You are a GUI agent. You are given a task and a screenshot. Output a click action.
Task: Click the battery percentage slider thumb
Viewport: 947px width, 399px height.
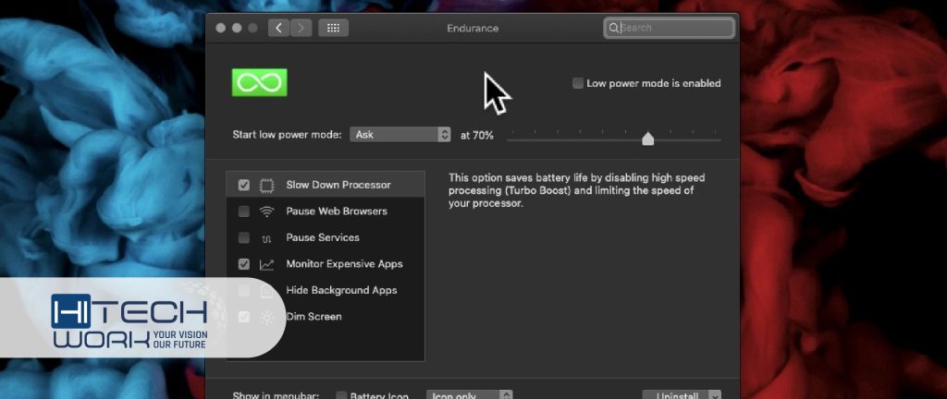coord(648,139)
